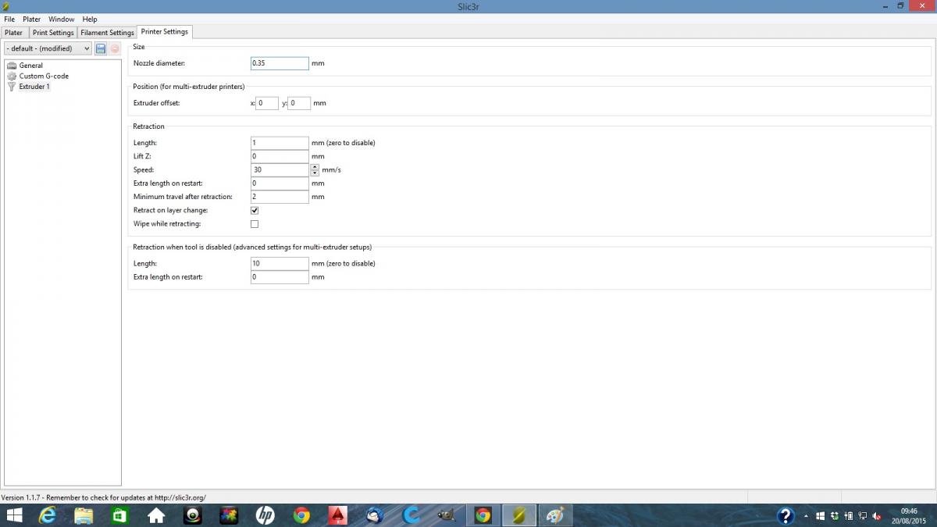Click the red delete preset icon

pos(115,48)
